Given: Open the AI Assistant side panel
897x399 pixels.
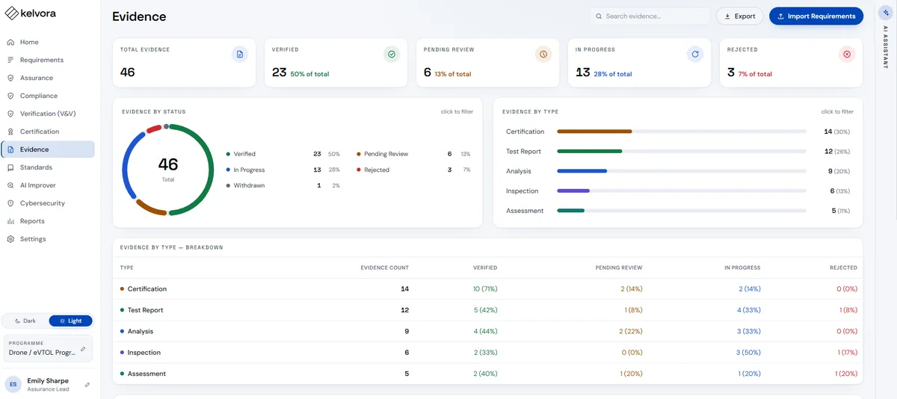Looking at the screenshot, I should click(x=886, y=49).
